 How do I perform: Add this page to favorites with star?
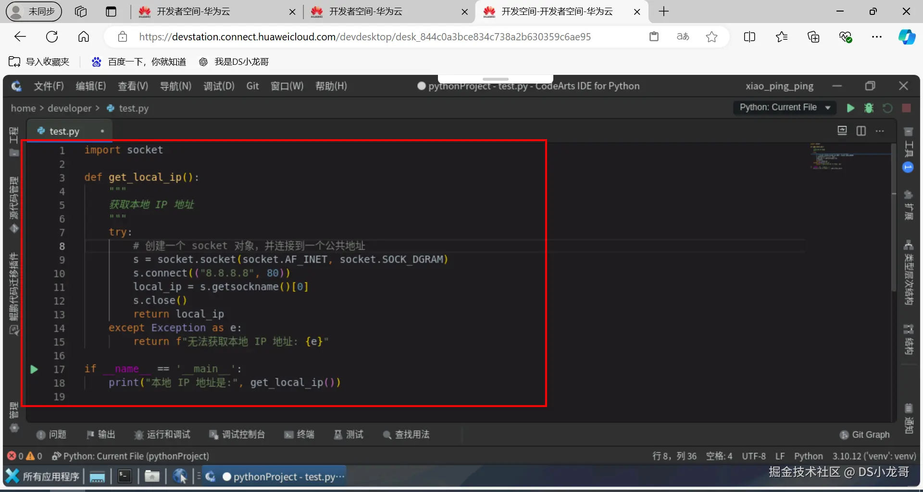tap(711, 37)
